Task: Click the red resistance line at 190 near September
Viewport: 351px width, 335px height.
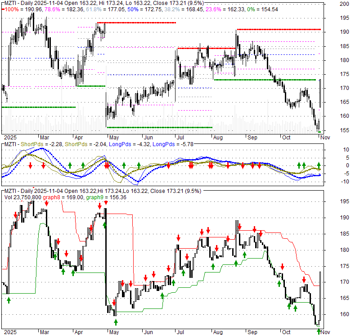Action: [279, 29]
